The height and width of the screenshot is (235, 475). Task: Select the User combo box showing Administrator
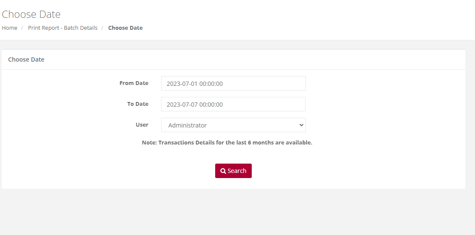pos(233,125)
